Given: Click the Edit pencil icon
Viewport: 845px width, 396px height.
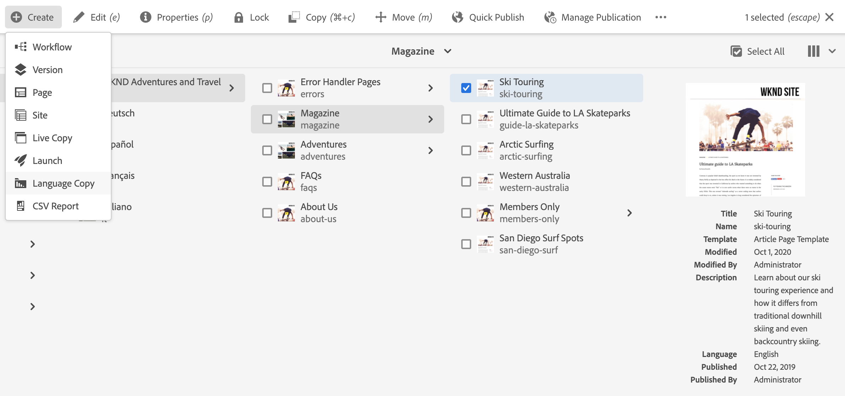Looking at the screenshot, I should (x=79, y=17).
